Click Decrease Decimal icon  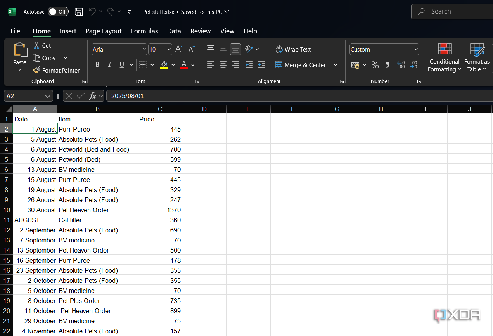[414, 65]
